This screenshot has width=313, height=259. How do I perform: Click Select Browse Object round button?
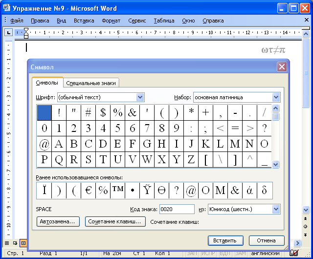305,226
